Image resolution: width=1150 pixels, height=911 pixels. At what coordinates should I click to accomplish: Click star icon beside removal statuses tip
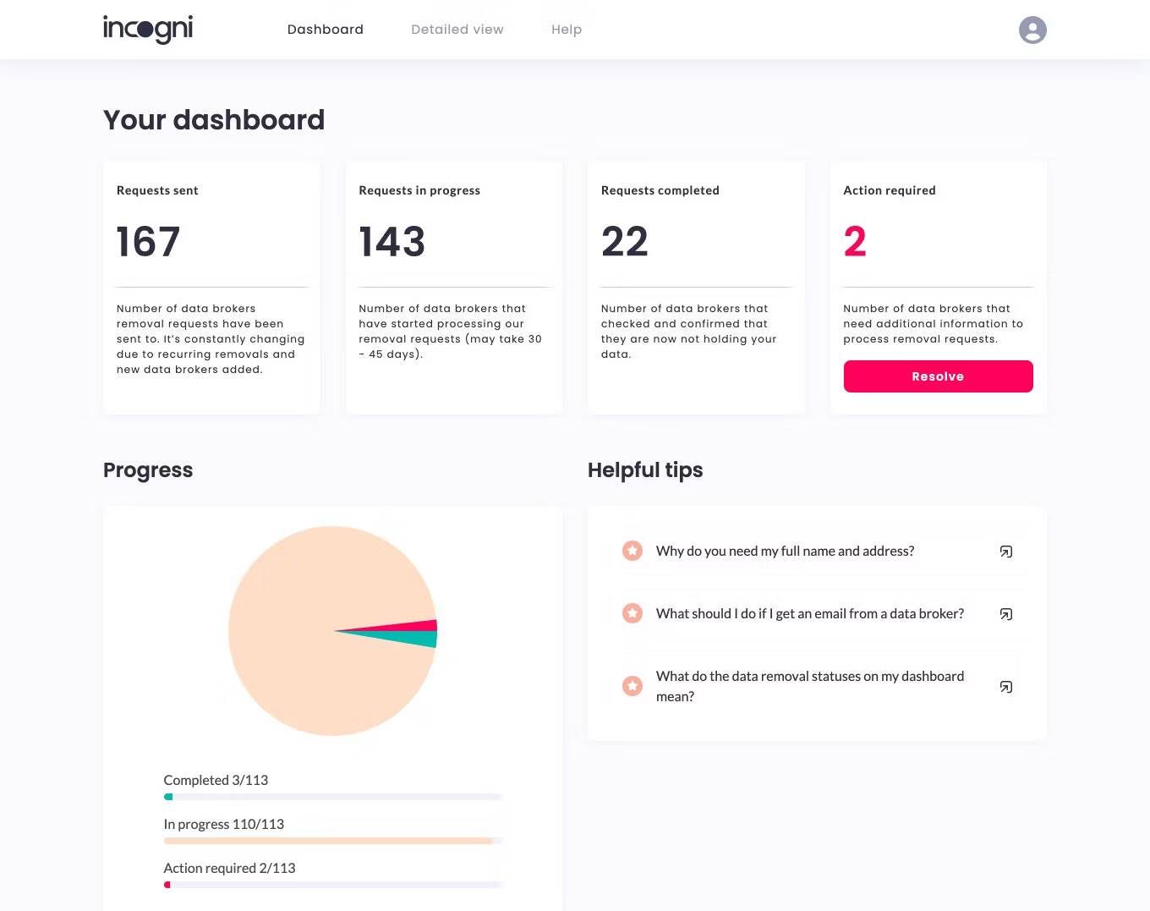point(632,686)
